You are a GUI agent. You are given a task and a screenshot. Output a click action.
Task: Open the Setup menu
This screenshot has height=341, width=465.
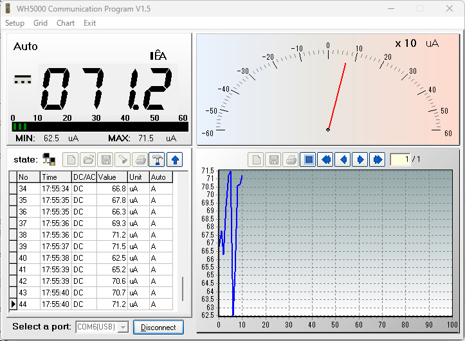[15, 23]
